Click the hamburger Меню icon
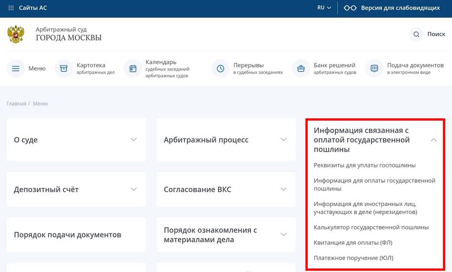Screen dimensions: 452x272 coord(16,69)
